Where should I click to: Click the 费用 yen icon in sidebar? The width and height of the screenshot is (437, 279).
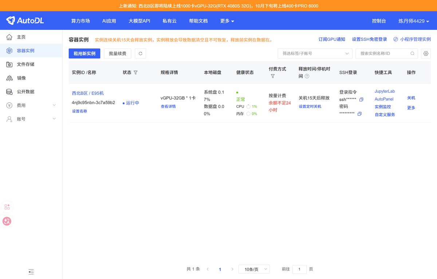9,105
